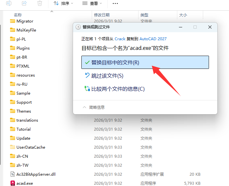Click the resources folder name
This screenshot has width=229, height=186.
pos(26,75)
